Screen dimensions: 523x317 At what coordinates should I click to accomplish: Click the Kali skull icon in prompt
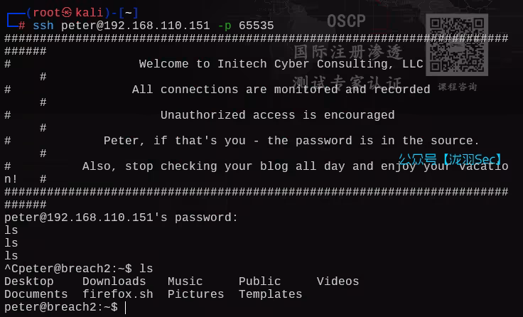pyautogui.click(x=67, y=13)
